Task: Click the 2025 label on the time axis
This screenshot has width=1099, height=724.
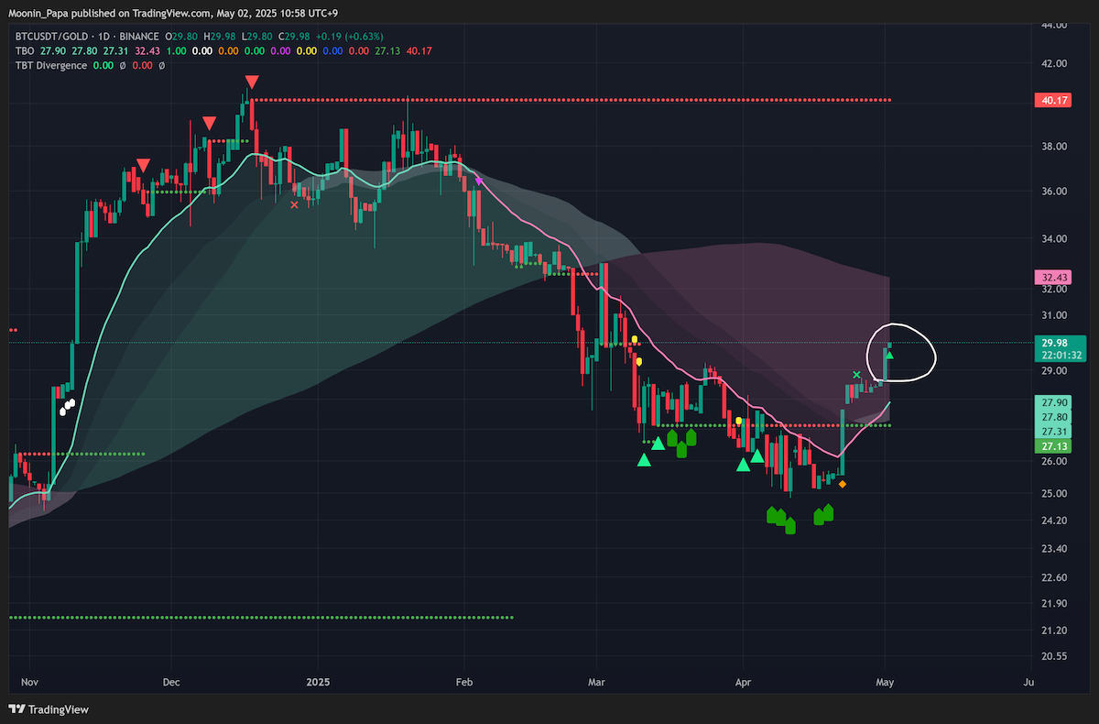Action: [319, 683]
